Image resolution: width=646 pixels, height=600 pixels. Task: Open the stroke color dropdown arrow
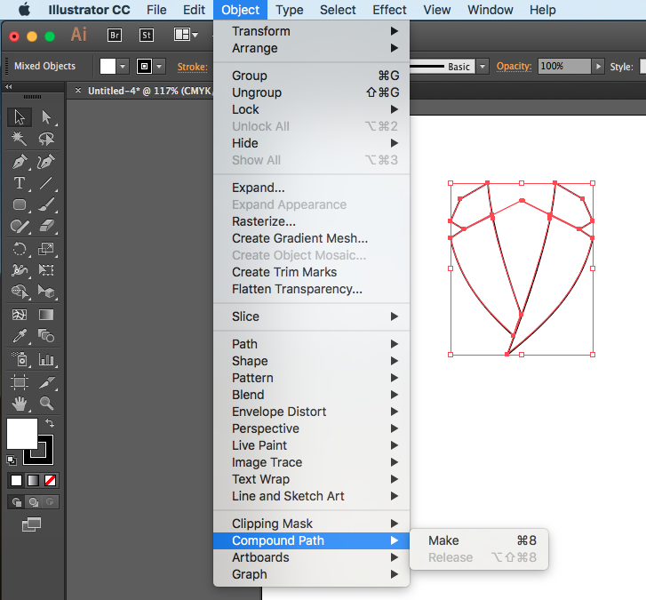(x=160, y=67)
